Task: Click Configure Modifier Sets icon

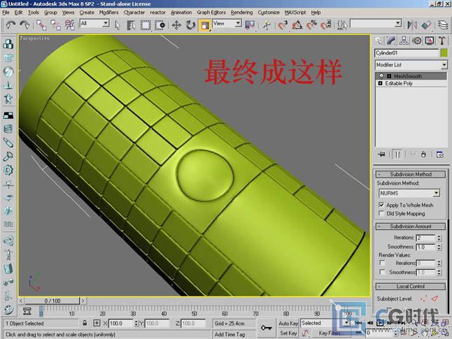Action: (x=439, y=154)
